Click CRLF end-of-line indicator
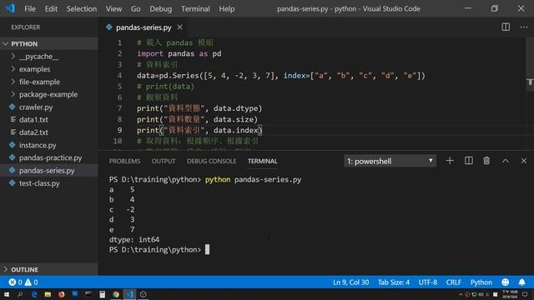Image resolution: width=534 pixels, height=300 pixels. pyautogui.click(x=453, y=282)
